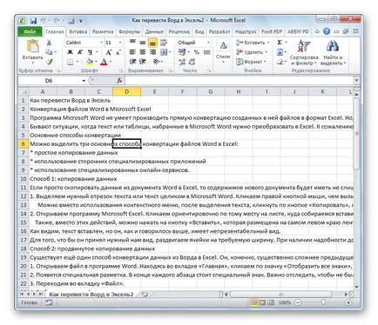Switch to the Разметка tab
This screenshot has width=378, height=325.
click(x=103, y=31)
